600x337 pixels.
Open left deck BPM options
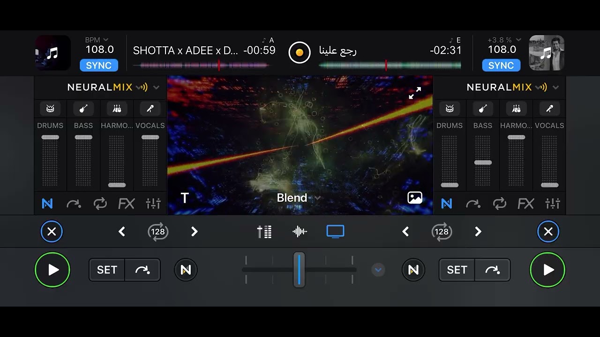[x=97, y=40]
